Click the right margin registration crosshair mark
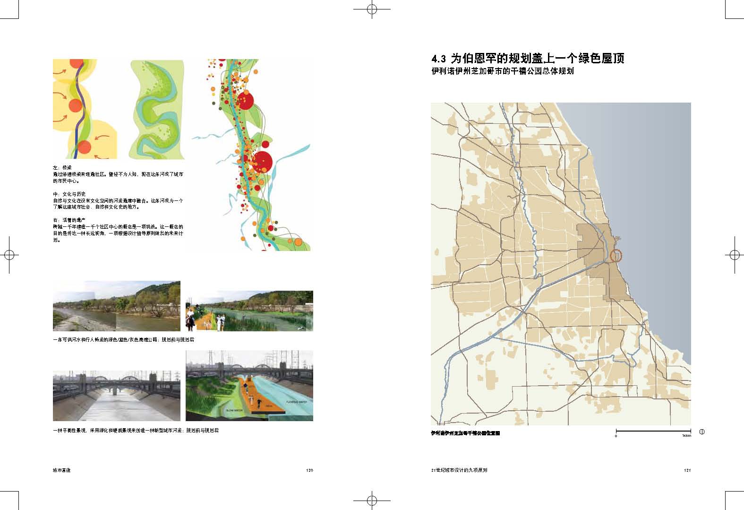 (x=734, y=255)
